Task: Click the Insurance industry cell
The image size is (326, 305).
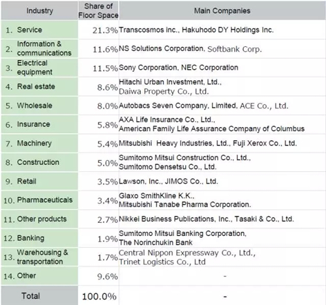Action: tap(40, 124)
